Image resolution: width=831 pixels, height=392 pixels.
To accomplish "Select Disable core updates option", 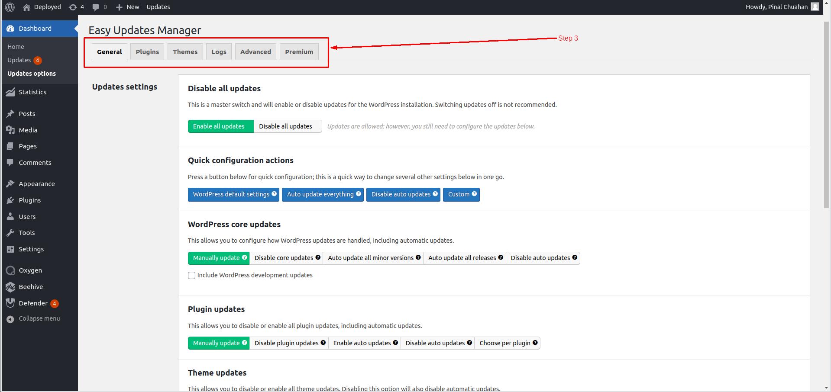I will (x=286, y=258).
